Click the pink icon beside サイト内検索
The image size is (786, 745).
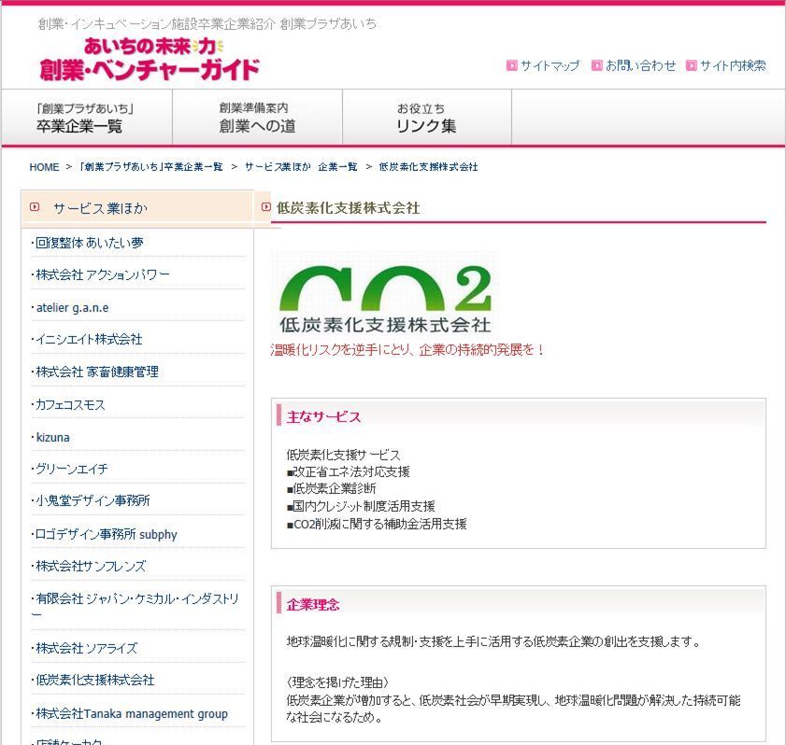692,65
